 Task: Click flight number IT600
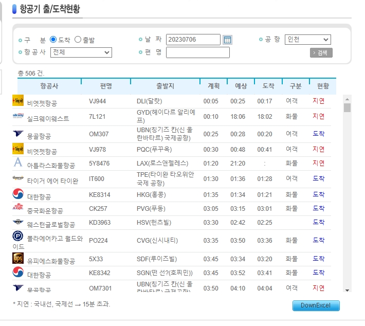96,179
